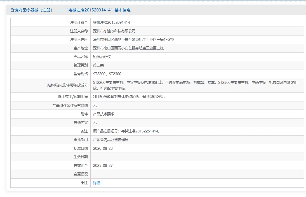Click the 注册人名称 row label

pos(79,31)
